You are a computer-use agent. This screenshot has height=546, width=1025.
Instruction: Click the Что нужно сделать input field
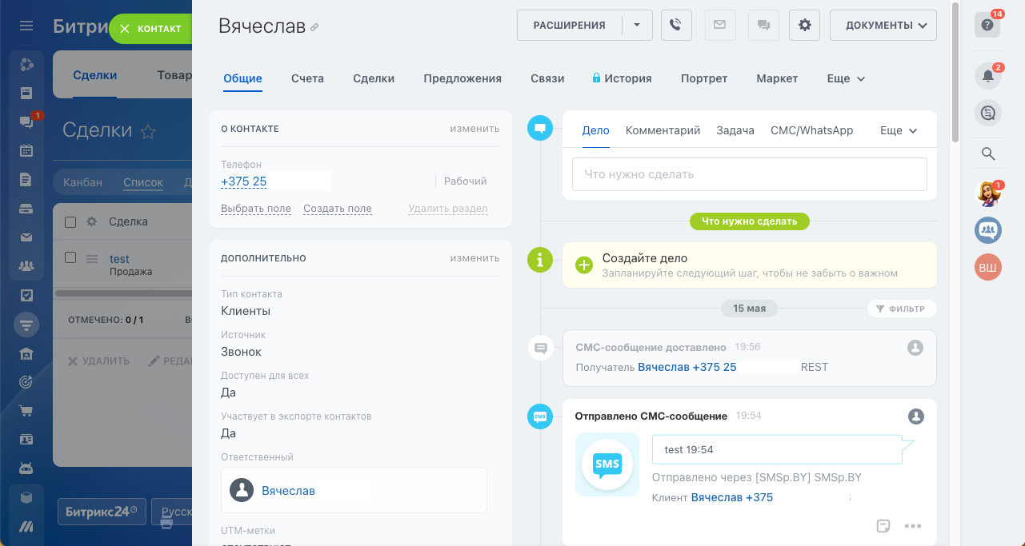[x=749, y=174]
